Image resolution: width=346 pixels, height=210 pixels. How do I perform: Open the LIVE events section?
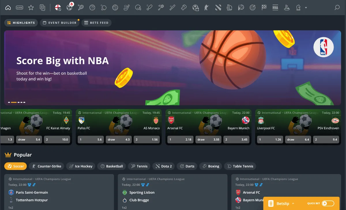19,7
